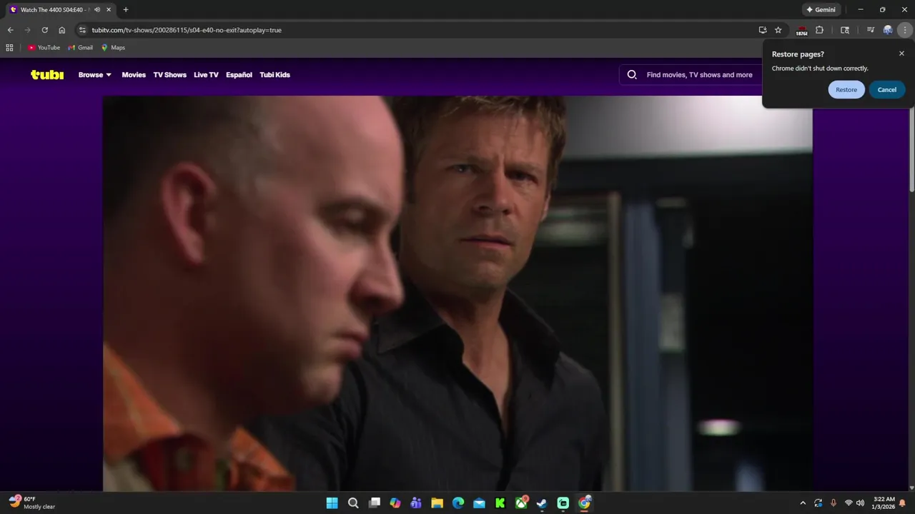Open File Explorer from taskbar
The height and width of the screenshot is (514, 915).
point(437,503)
